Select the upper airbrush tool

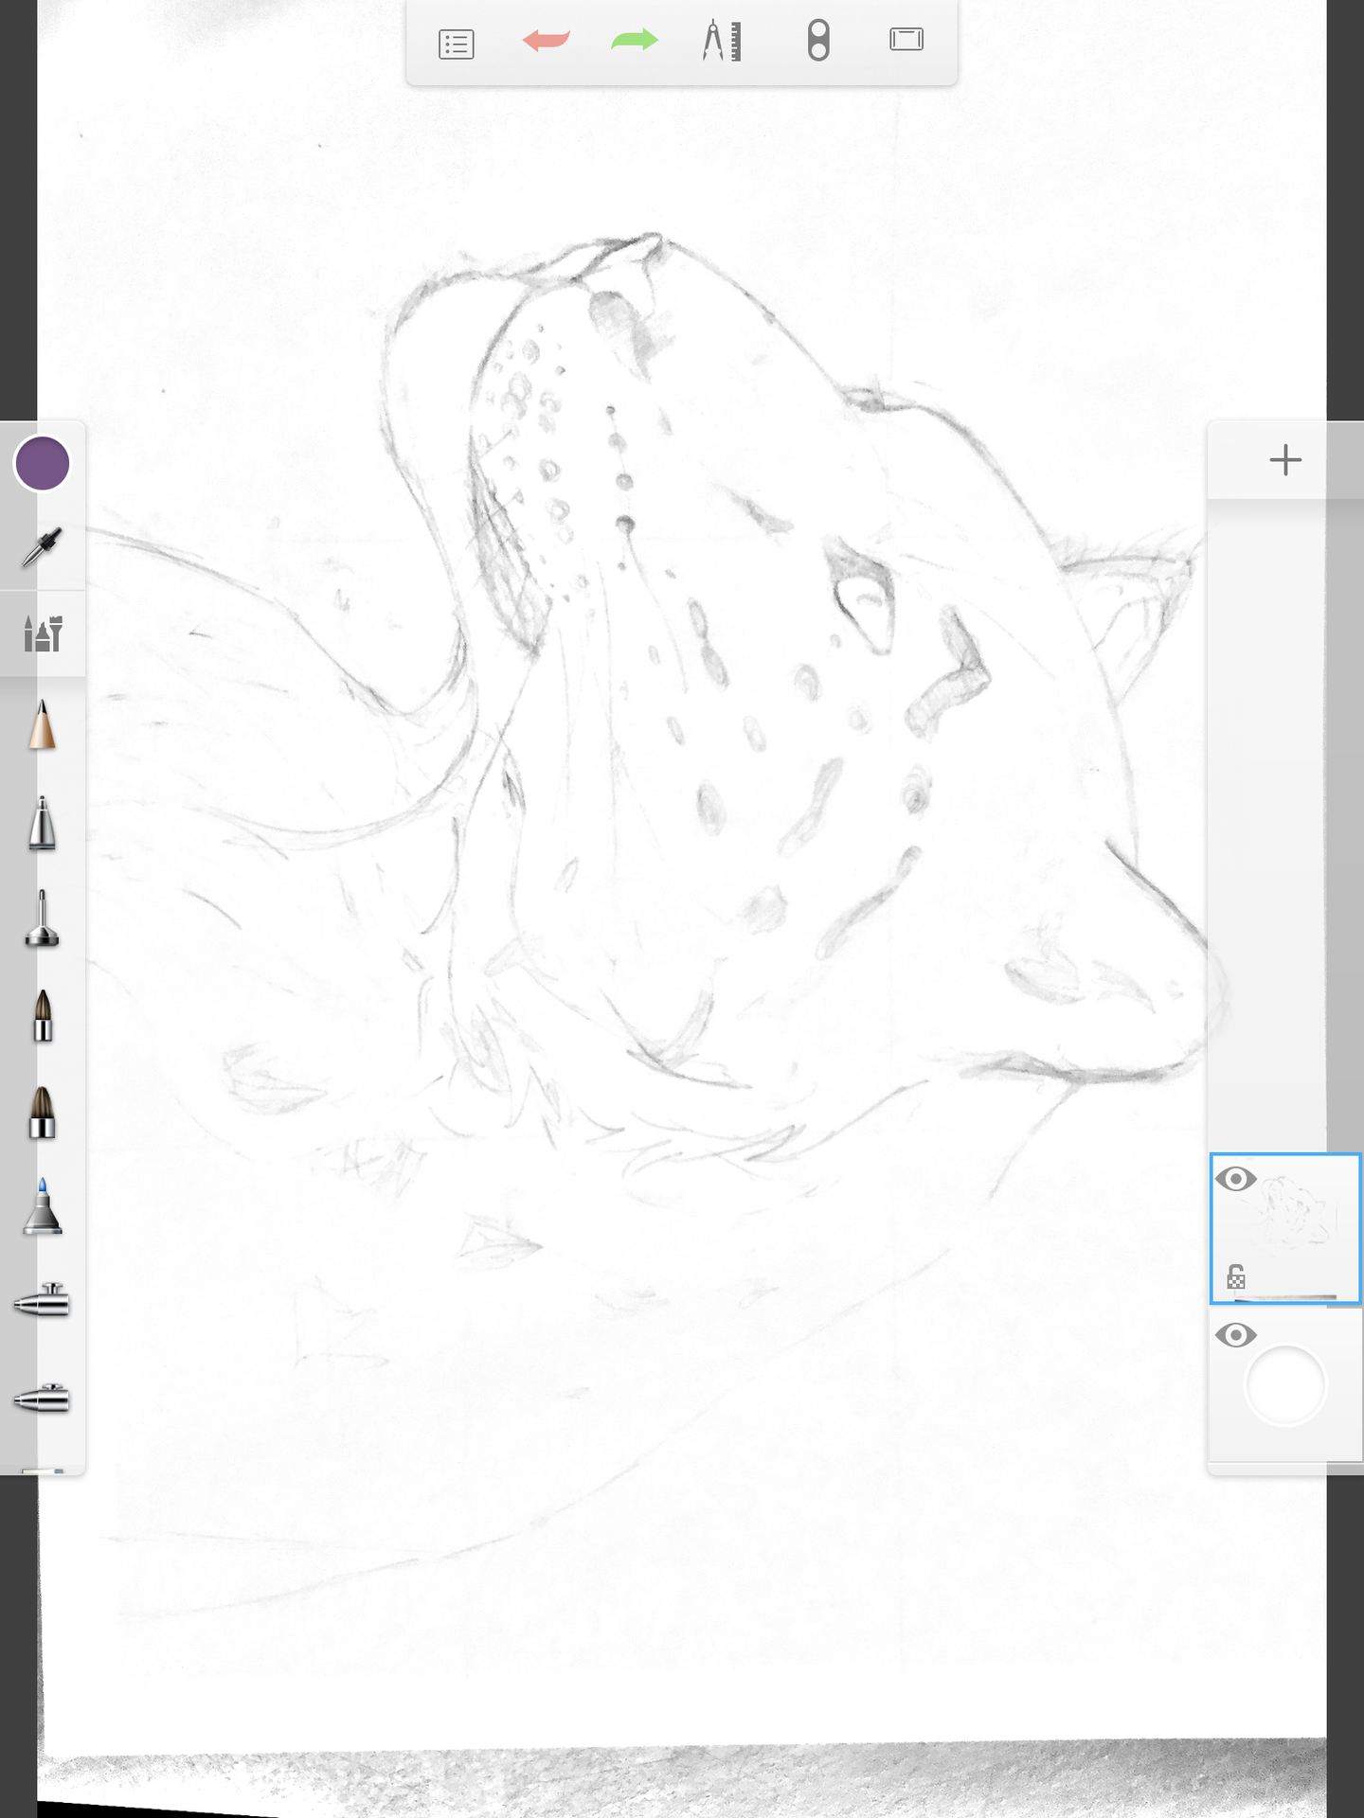tap(42, 1301)
